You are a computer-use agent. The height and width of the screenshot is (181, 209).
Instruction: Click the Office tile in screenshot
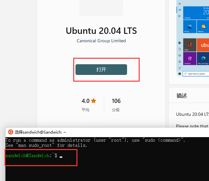pos(190,45)
